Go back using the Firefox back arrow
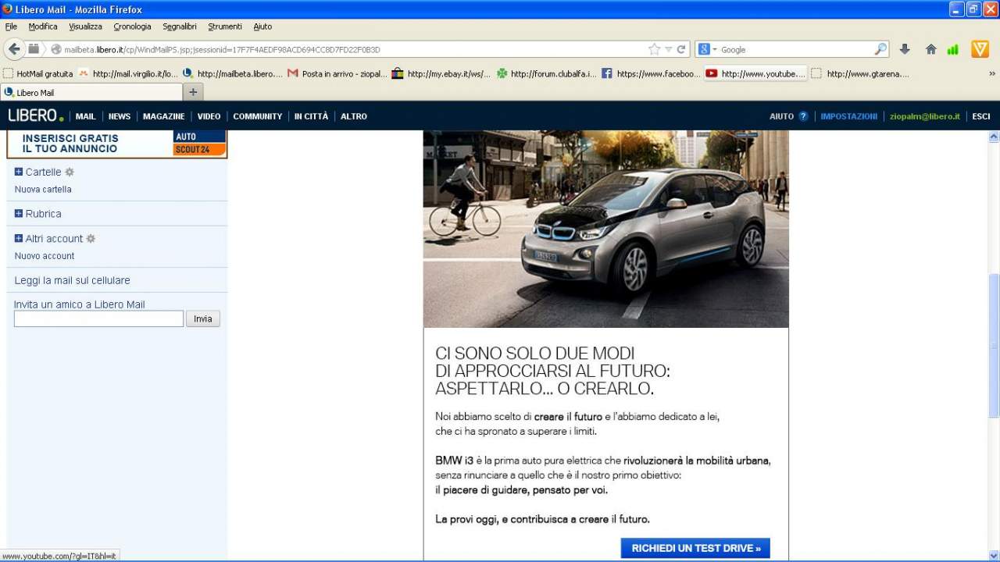The width and height of the screenshot is (1000, 562). [x=14, y=49]
